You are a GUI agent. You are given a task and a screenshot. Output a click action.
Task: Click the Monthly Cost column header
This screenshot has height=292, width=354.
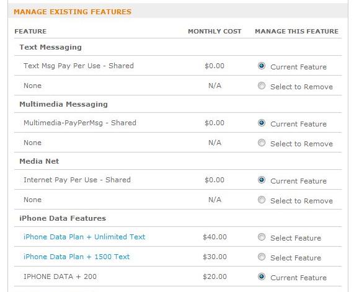215,32
